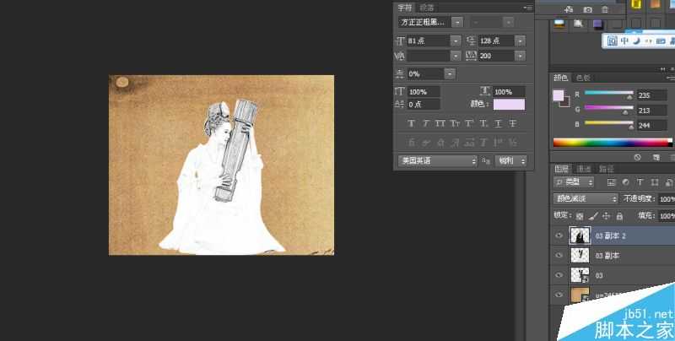The height and width of the screenshot is (341, 675).
Task: Toggle visibility of the 03 副本 layer
Action: (559, 255)
